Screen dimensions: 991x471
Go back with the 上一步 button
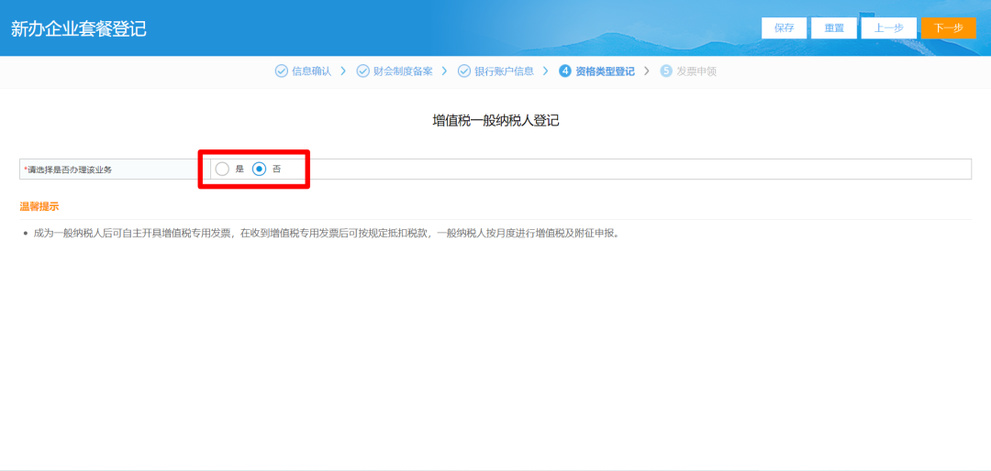coord(888,27)
